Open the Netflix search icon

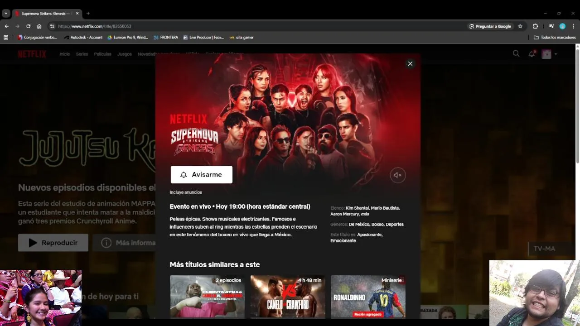coord(516,54)
